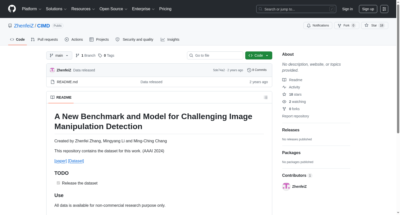Click Report repository
Screen dimensions: 400x215
pos(295,116)
